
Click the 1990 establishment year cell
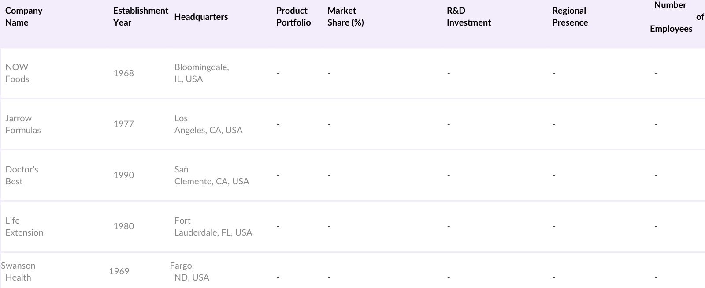pyautogui.click(x=123, y=176)
